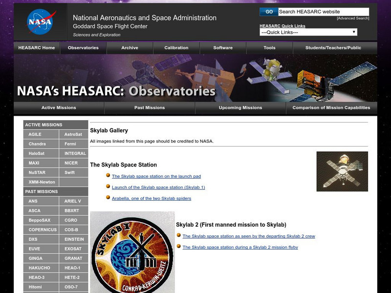Viewport: 391px width, 293px height.
Task: Open the COS-B past mission
Action: coord(74,230)
